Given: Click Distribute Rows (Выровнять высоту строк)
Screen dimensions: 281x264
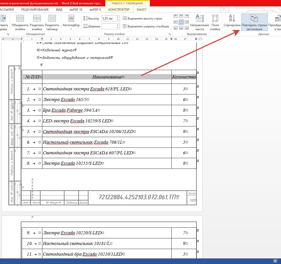Looking at the screenshot, I should coord(143,18).
